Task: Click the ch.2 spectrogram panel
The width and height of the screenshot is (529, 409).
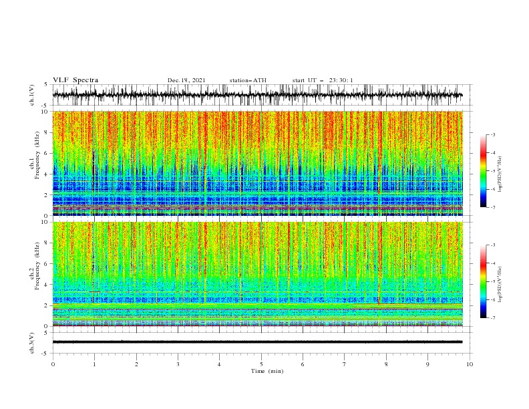Action: [x=257, y=274]
